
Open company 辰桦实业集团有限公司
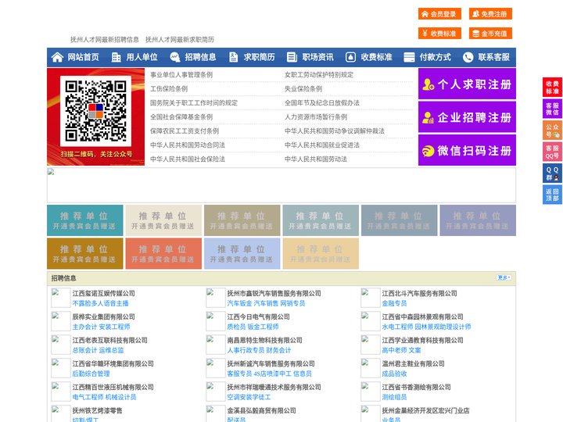pos(103,316)
